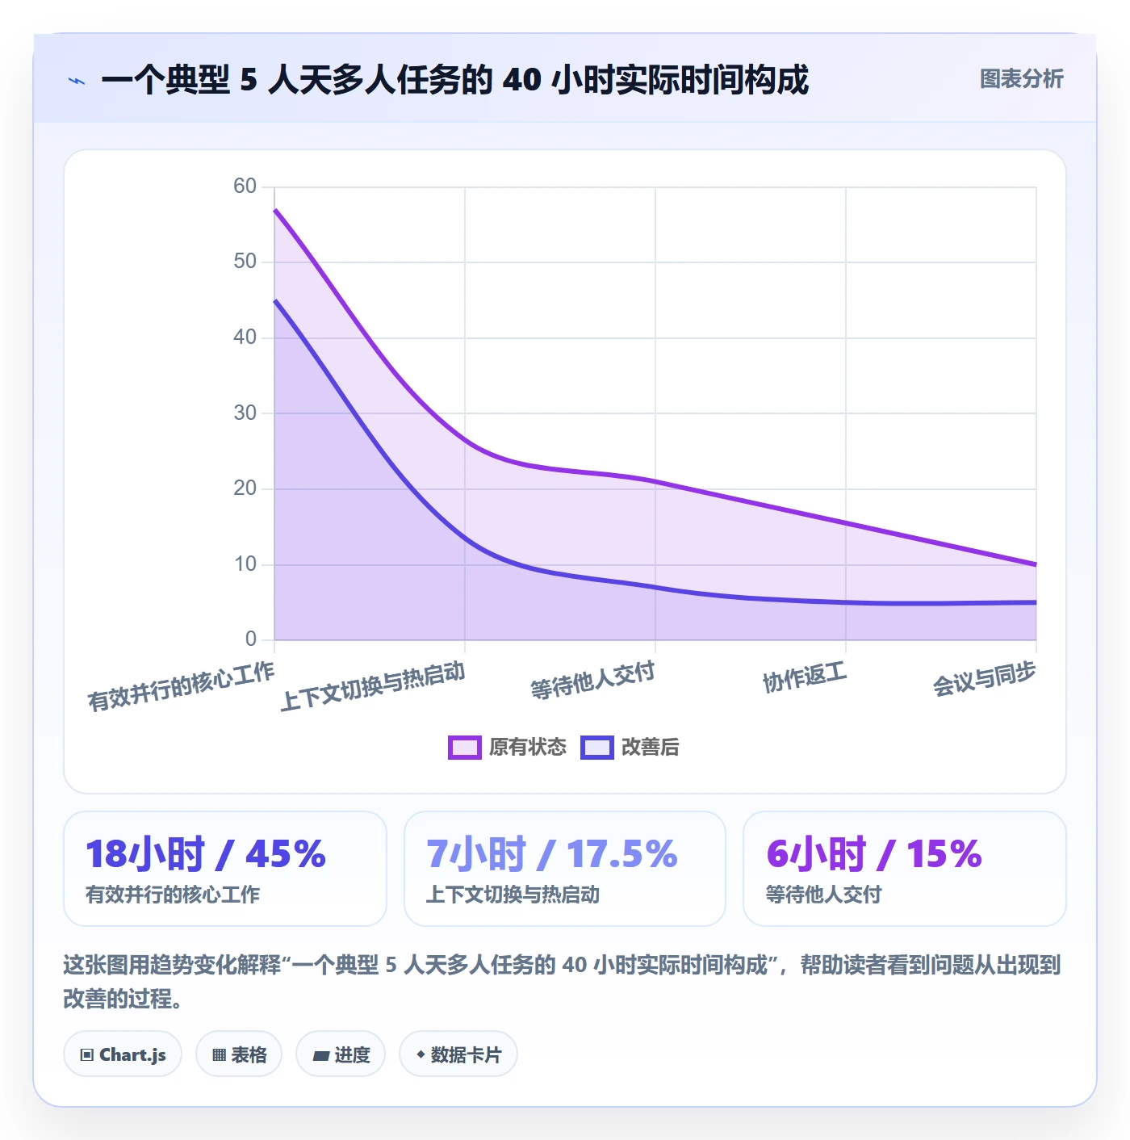Click the 协作返工 axis label

click(805, 677)
